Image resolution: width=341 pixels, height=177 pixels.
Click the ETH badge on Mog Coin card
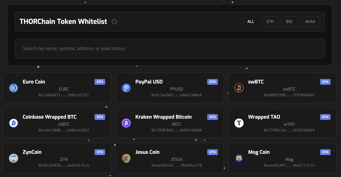pyautogui.click(x=325, y=152)
